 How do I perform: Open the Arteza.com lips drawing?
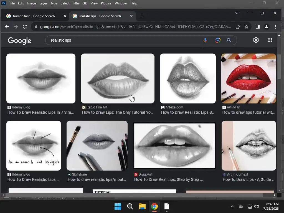pos(188,78)
